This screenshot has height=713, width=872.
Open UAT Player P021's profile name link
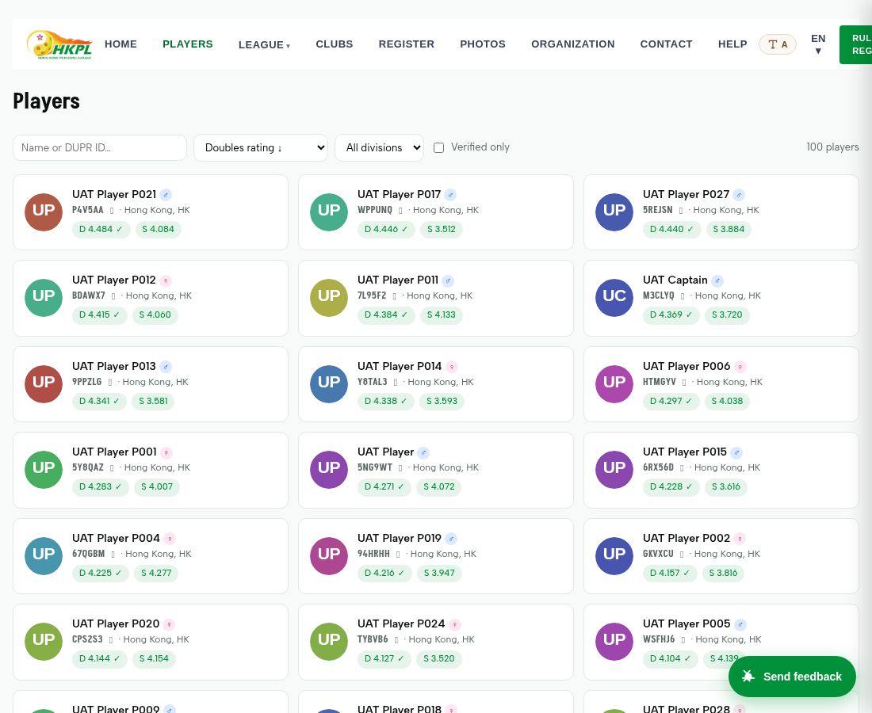pos(114,195)
